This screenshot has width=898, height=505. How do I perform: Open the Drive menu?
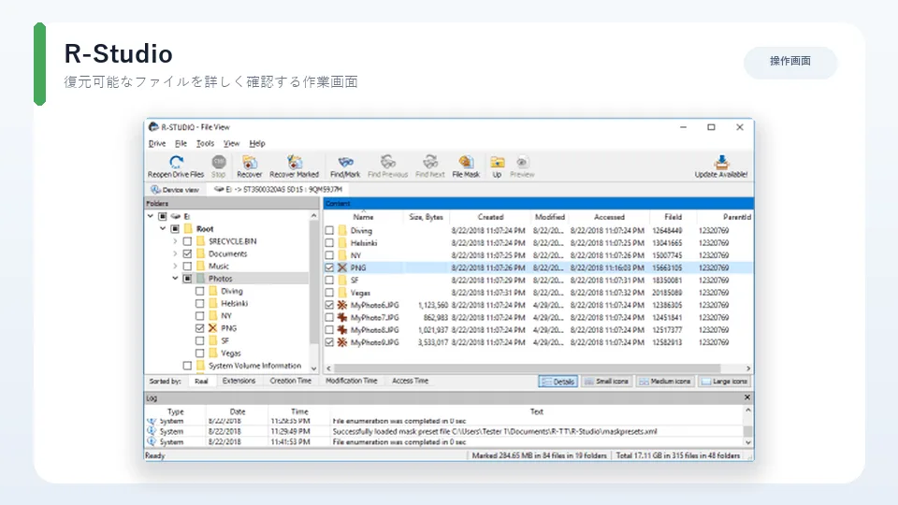157,144
